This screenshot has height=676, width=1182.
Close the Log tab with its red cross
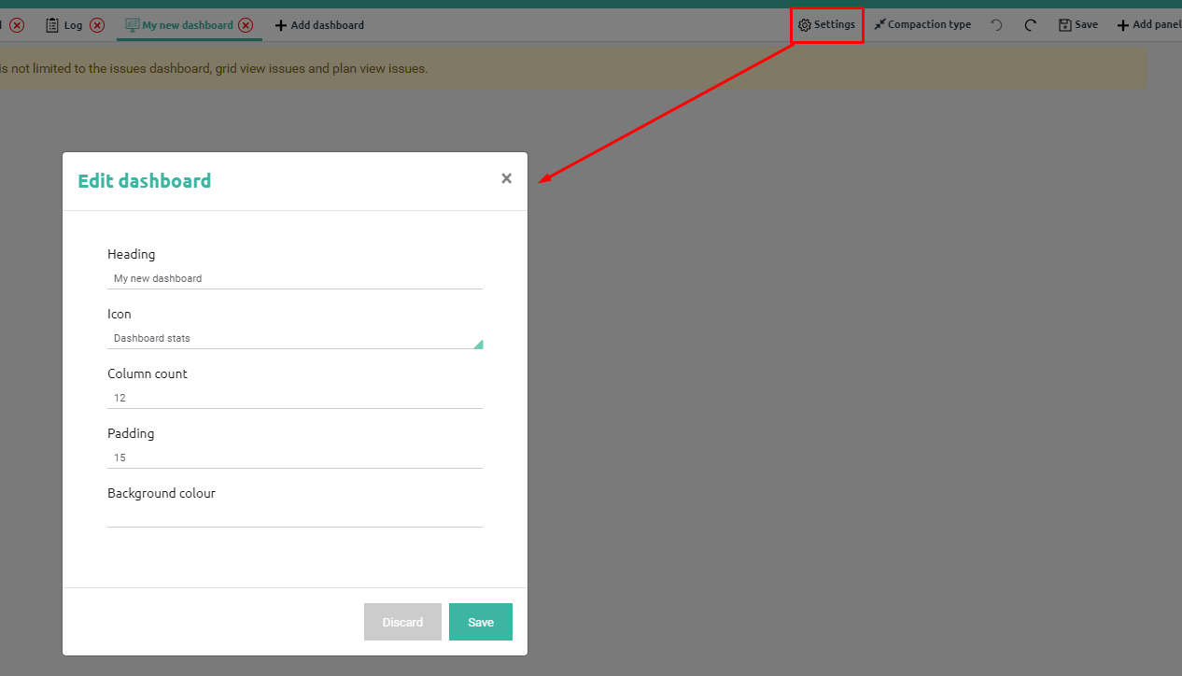click(98, 25)
